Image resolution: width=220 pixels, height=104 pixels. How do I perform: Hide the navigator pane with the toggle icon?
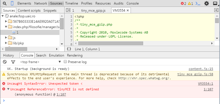pyautogui.click(x=68, y=10)
